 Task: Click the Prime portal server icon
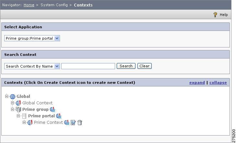pos(24,116)
